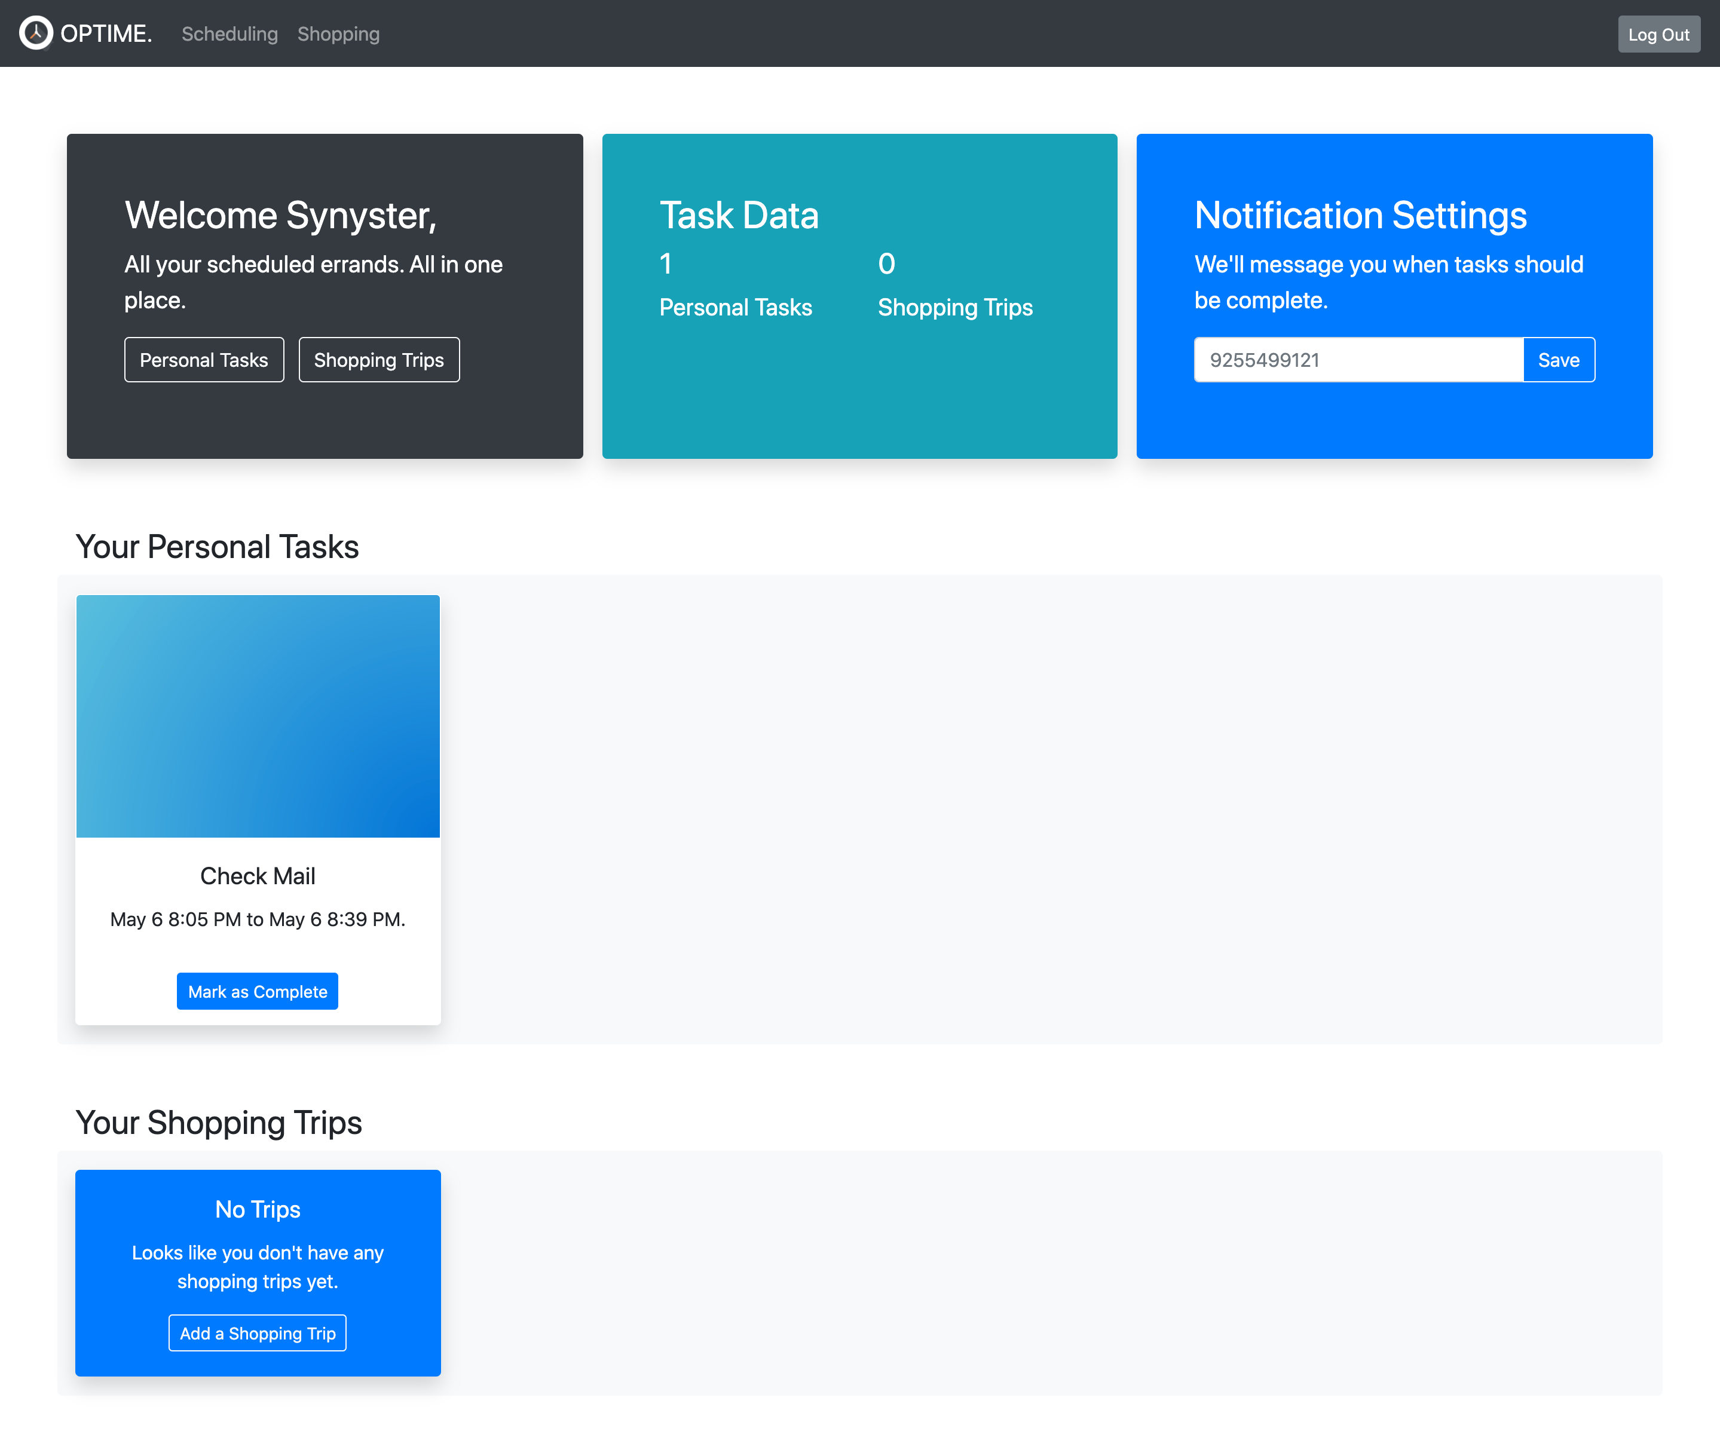Click the Your Shopping Trips heading
Image resolution: width=1720 pixels, height=1453 pixels.
(219, 1123)
